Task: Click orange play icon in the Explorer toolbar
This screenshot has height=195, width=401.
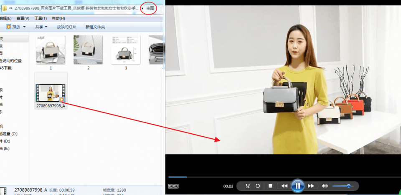Action: pyautogui.click(x=8, y=27)
